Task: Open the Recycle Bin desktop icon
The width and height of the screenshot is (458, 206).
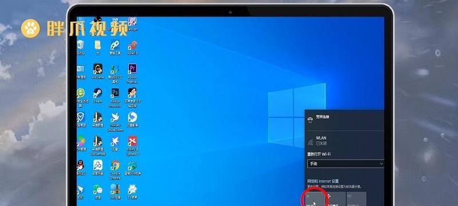Action: click(x=81, y=47)
